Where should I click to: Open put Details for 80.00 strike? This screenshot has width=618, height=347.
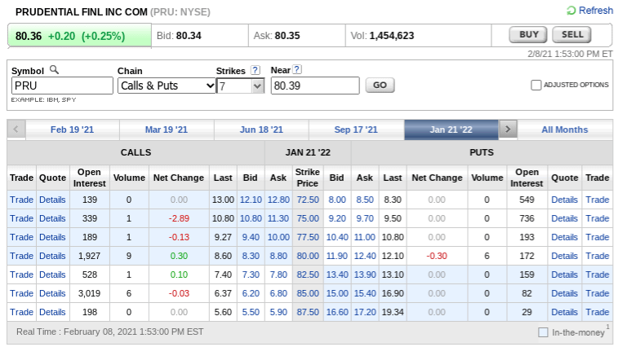564,256
